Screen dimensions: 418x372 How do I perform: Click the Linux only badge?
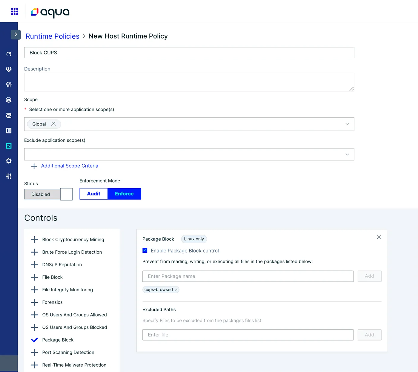[194, 239]
